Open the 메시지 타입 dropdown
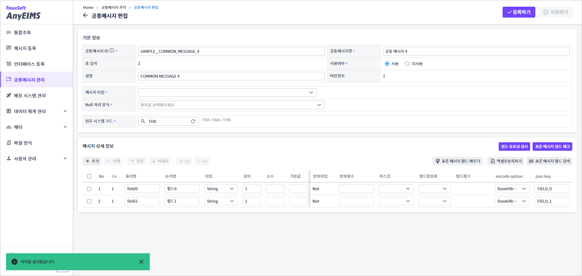The height and width of the screenshot is (276, 582). [x=227, y=93]
